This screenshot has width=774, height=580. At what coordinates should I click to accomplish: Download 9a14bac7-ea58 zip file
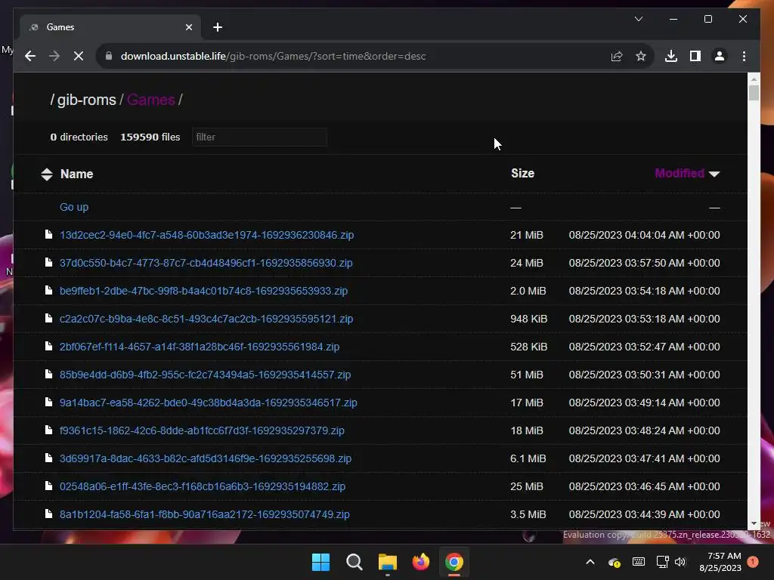point(209,403)
